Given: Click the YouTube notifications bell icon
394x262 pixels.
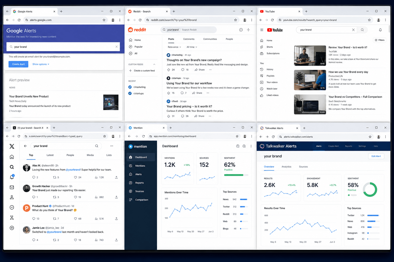Looking at the screenshot, I should [x=380, y=30].
